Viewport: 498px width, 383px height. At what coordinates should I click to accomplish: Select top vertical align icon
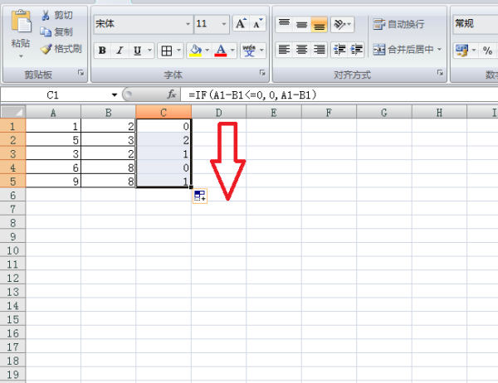click(x=284, y=24)
